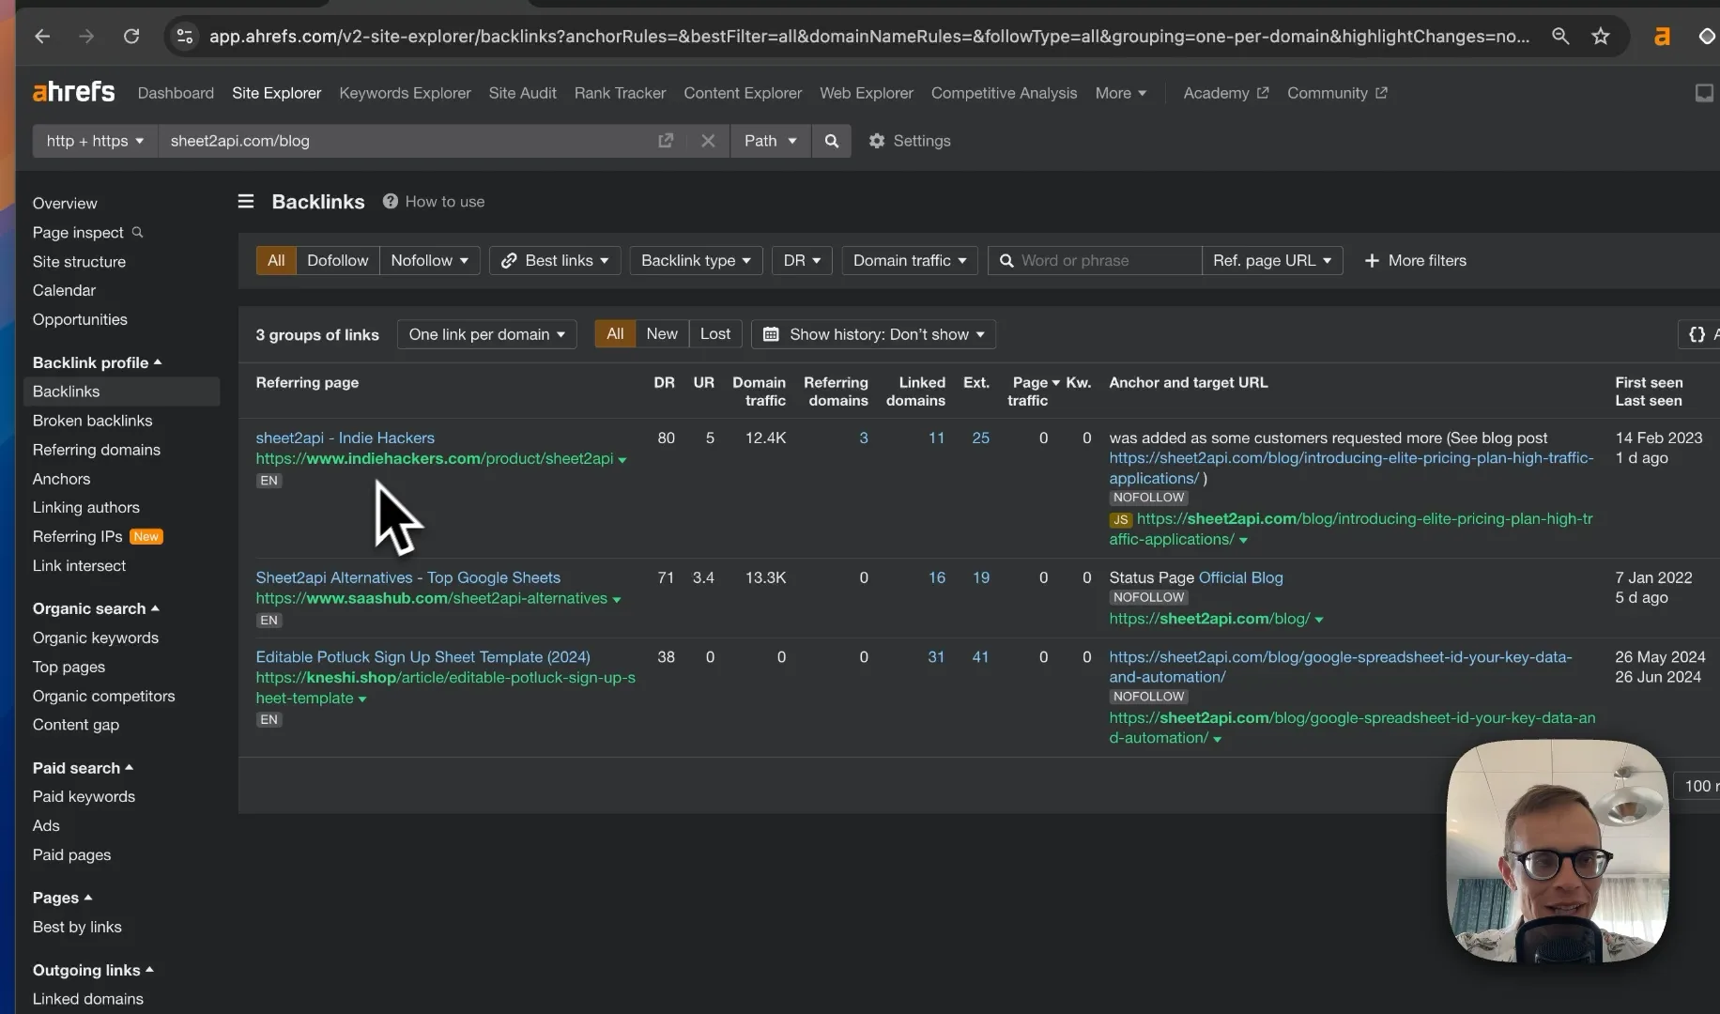Click the API curly braces button

(x=1698, y=334)
